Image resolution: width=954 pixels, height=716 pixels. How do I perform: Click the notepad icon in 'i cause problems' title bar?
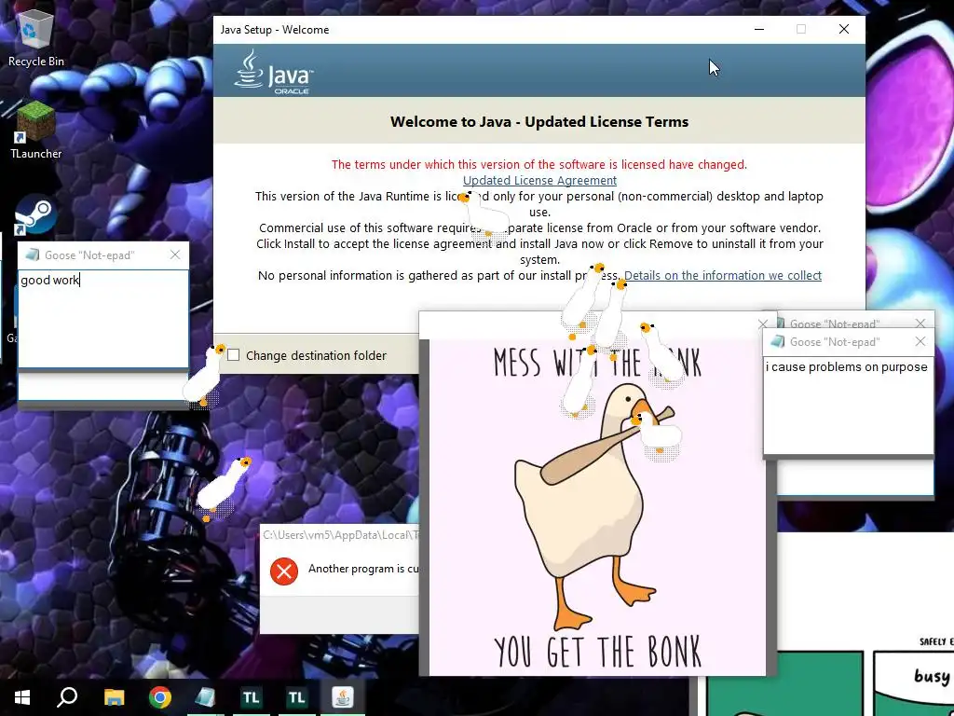tap(778, 341)
